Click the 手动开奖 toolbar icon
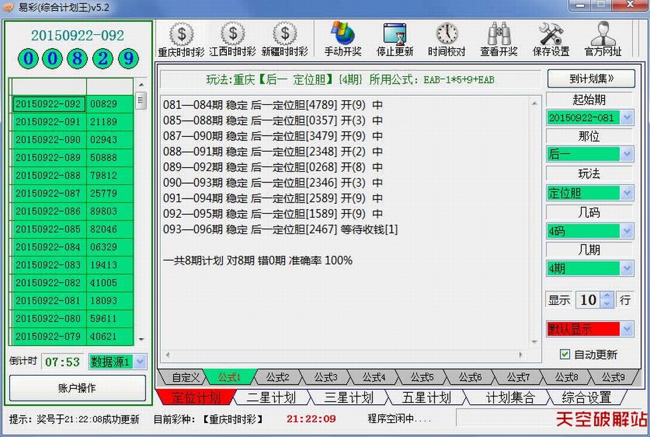The width and height of the screenshot is (650, 437). (x=343, y=34)
